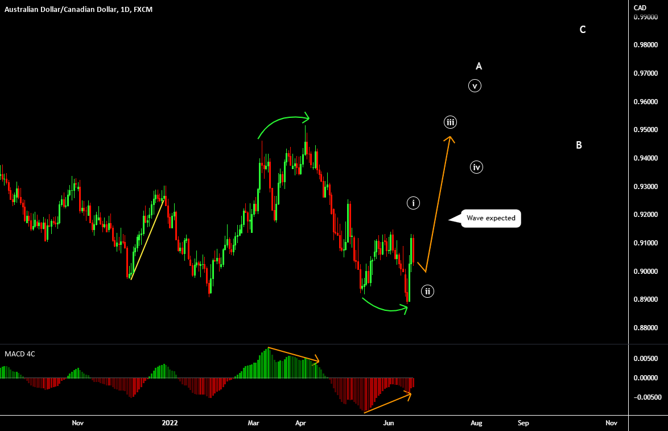This screenshot has height=431, width=668.
Task: Click the 0.95000 price axis value
Action: [645, 130]
